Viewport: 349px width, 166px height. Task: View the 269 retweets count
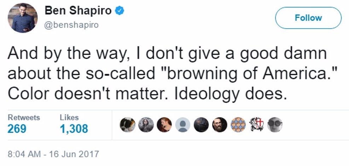[x=17, y=129]
